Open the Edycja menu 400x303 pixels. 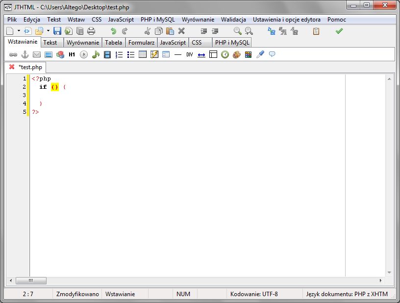click(32, 20)
